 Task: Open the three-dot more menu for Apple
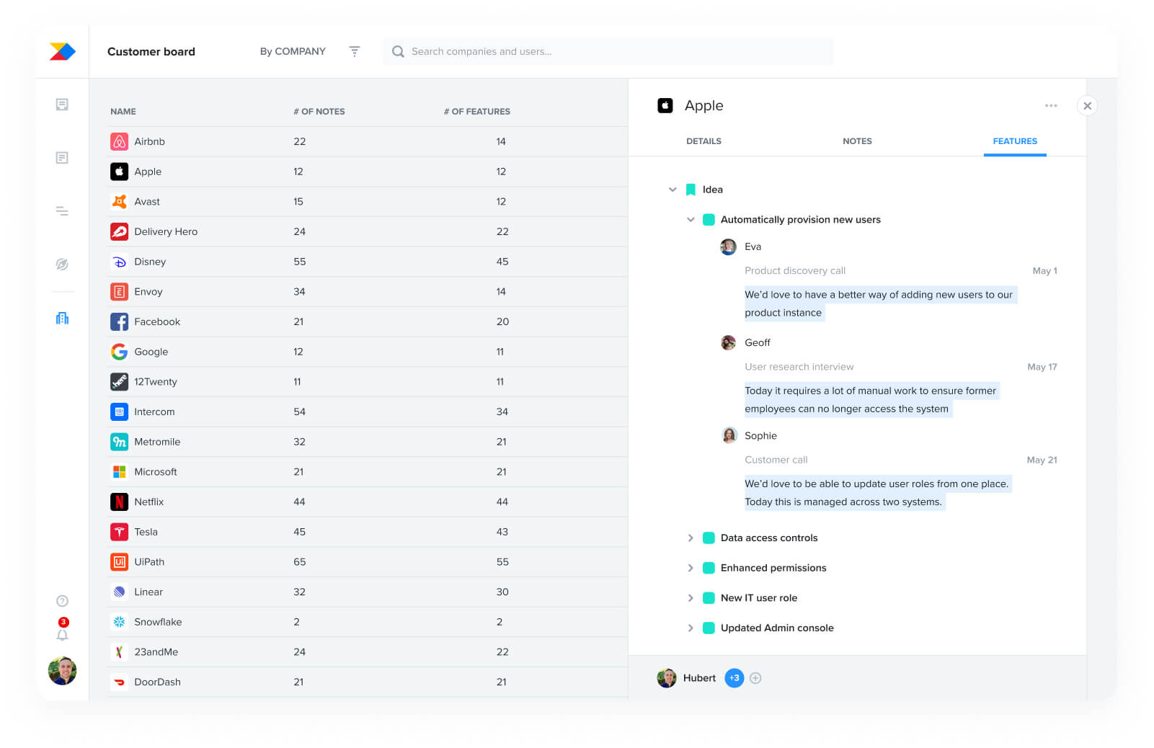1051,106
